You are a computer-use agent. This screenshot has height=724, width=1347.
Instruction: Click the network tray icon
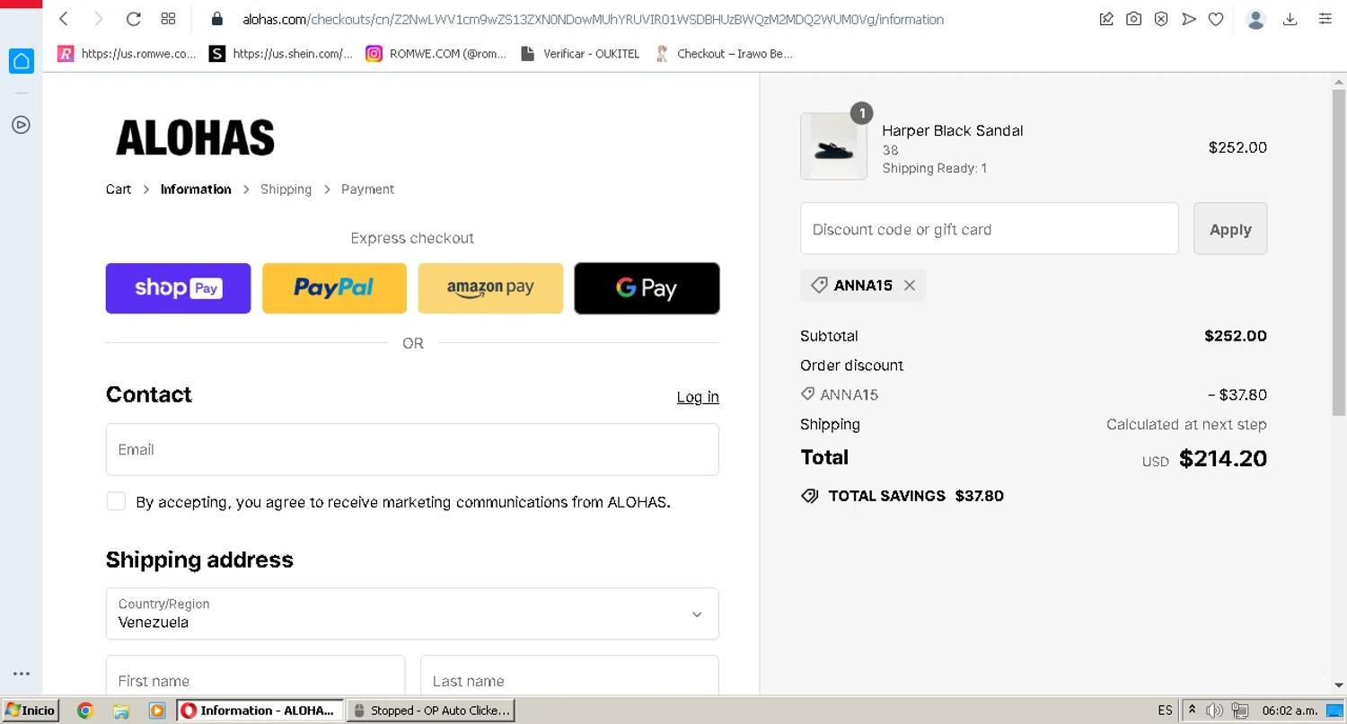tap(1239, 711)
